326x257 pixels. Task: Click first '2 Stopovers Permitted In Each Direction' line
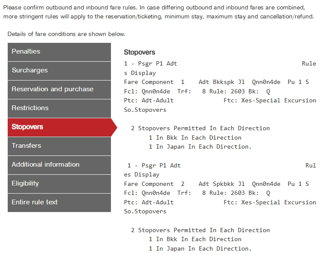click(200, 128)
